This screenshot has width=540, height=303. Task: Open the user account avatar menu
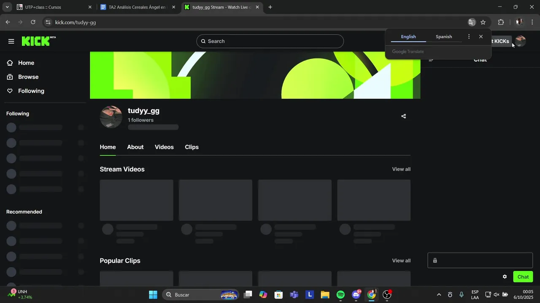[520, 41]
